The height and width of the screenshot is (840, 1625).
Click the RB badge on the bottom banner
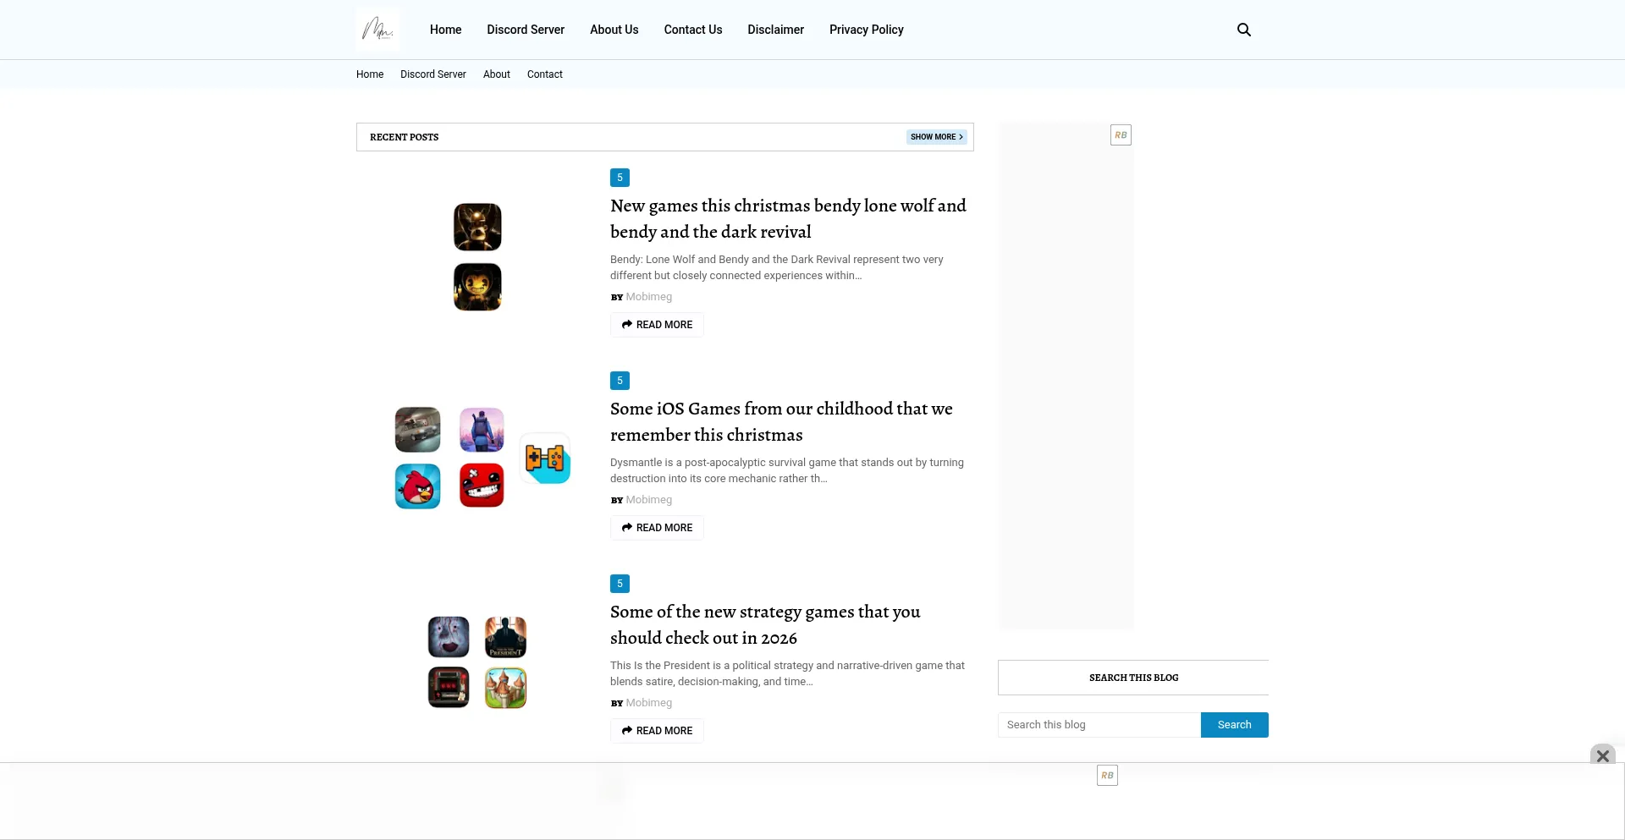coord(1107,775)
